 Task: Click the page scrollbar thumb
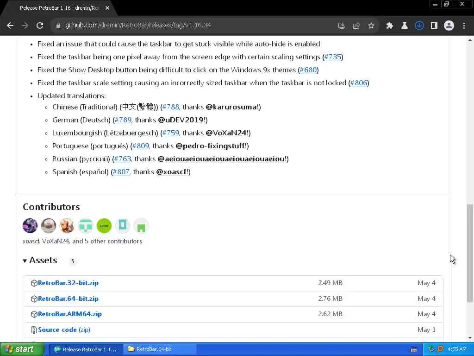pos(470,254)
